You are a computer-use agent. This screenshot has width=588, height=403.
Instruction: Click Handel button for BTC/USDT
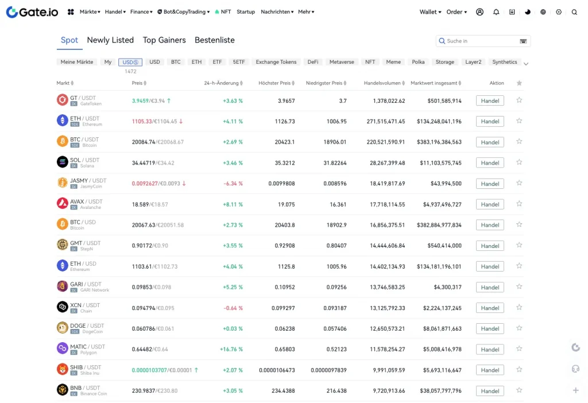pyautogui.click(x=490, y=142)
